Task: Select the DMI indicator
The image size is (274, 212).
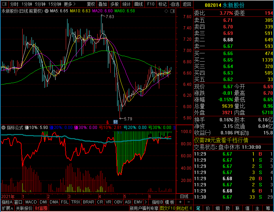Action: point(43,202)
